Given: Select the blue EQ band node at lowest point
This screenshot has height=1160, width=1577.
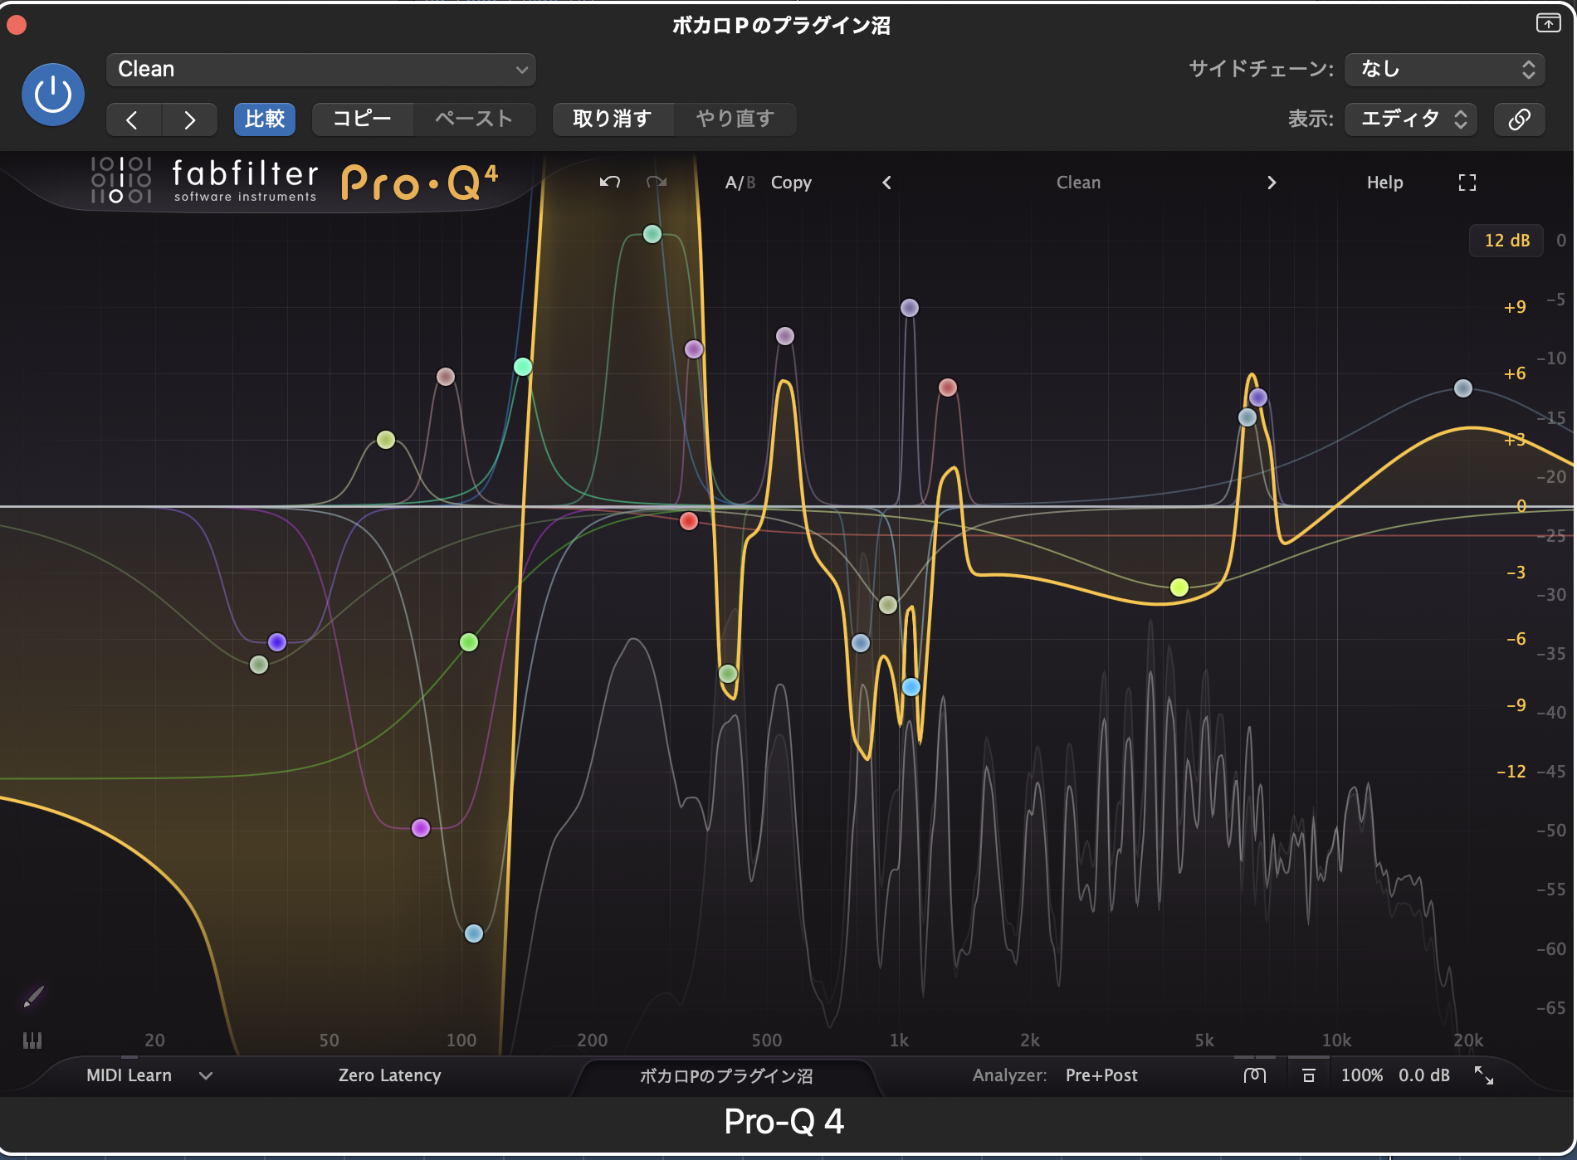Looking at the screenshot, I should 474,933.
